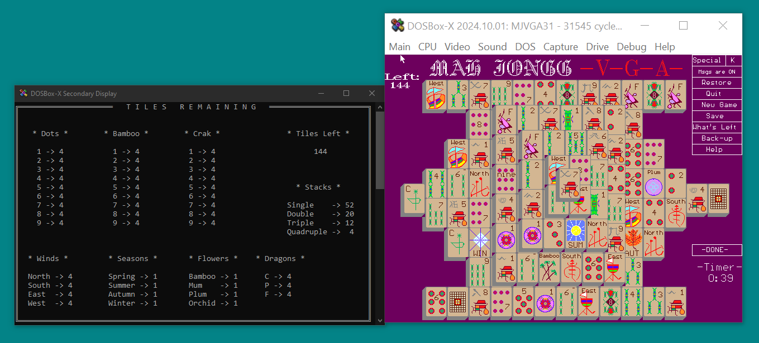Pick the SUM summer season tile
The width and height of the screenshot is (759, 343).
point(575,233)
